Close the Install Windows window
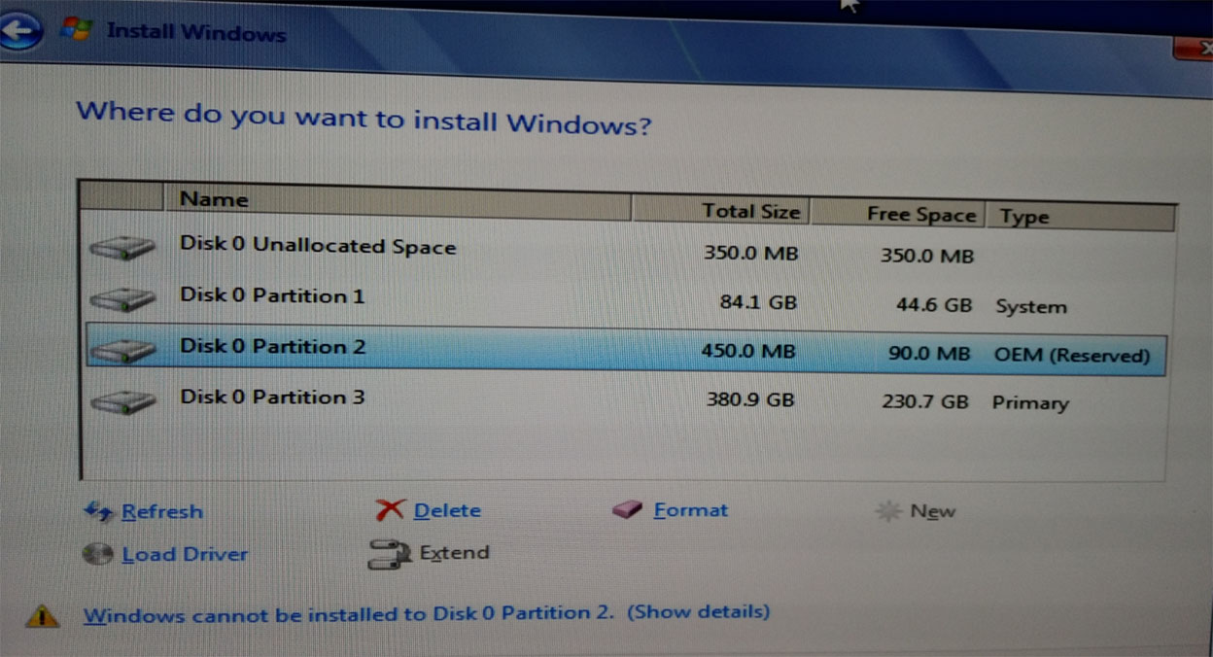The image size is (1213, 657). point(1194,47)
